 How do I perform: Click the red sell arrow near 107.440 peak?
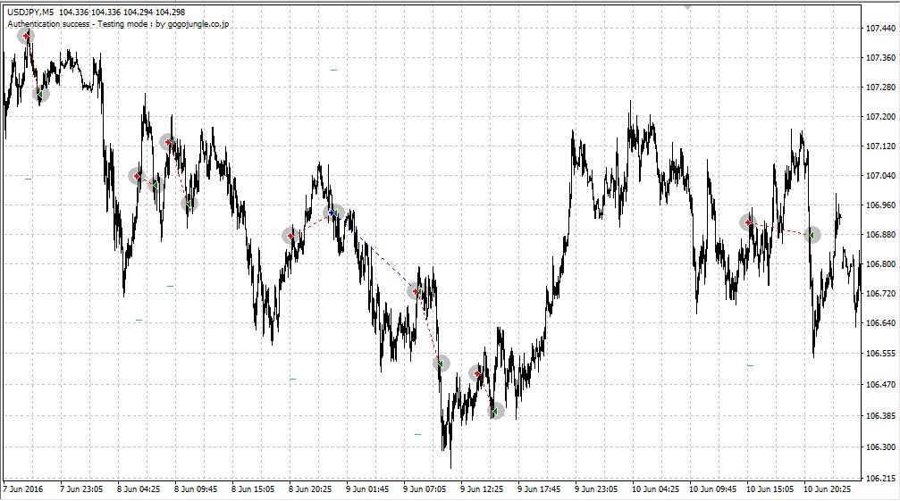coord(25,36)
